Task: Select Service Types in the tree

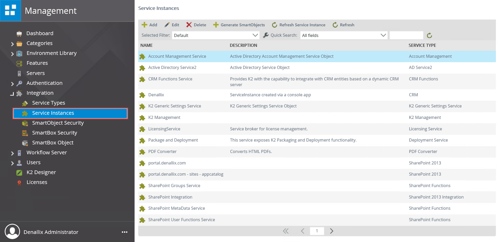Action: [49, 103]
